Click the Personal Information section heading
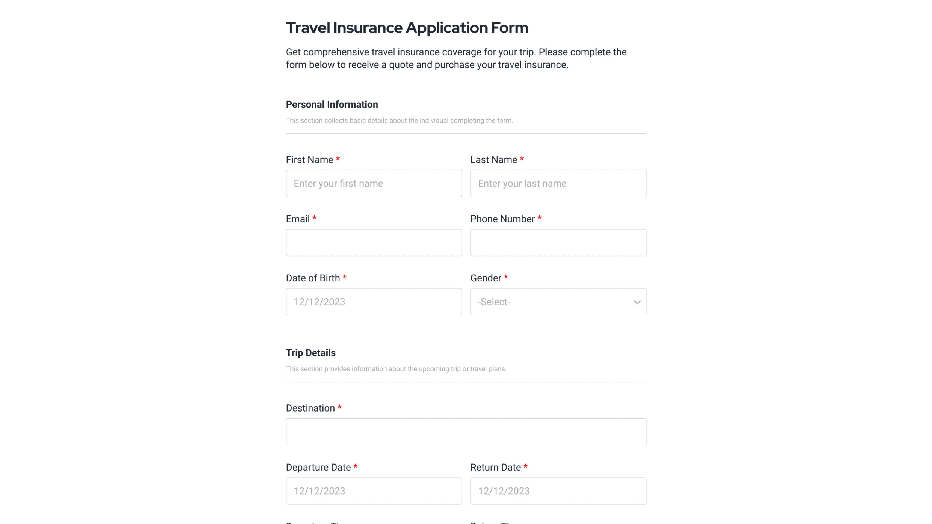Screen dimensions: 932x524 [332, 105]
